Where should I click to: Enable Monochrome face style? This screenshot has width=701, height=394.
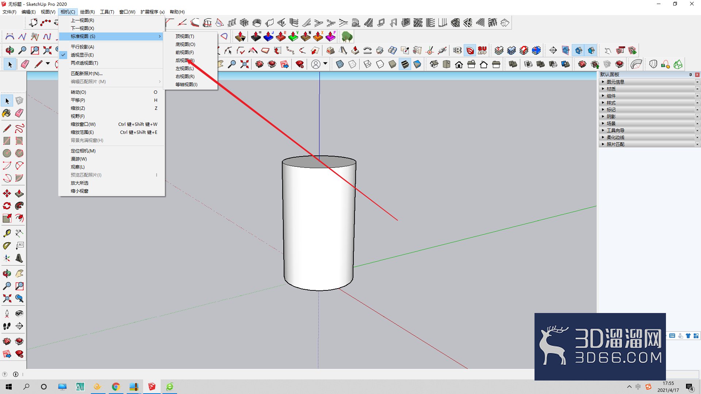pos(417,65)
